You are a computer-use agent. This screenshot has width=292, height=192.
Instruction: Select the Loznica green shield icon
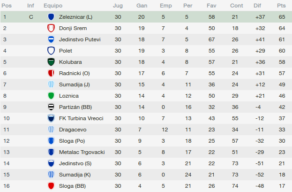pyautogui.click(x=51, y=96)
